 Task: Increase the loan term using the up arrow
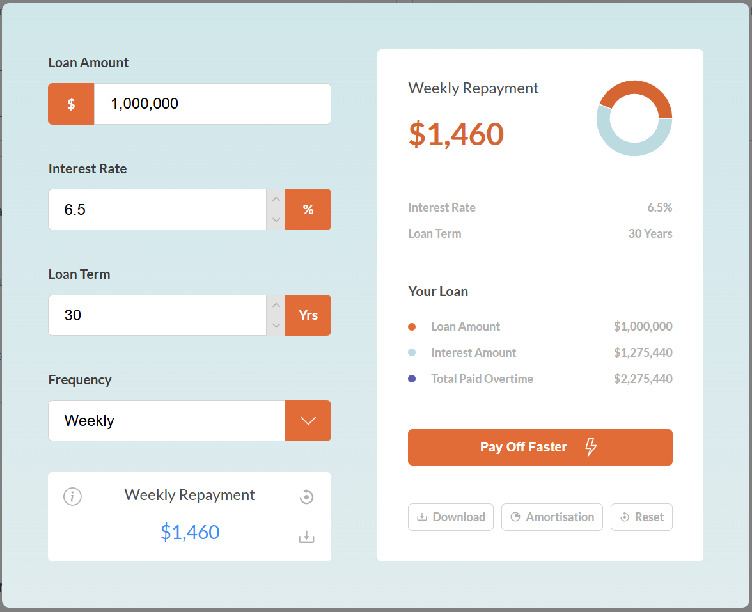pos(276,305)
